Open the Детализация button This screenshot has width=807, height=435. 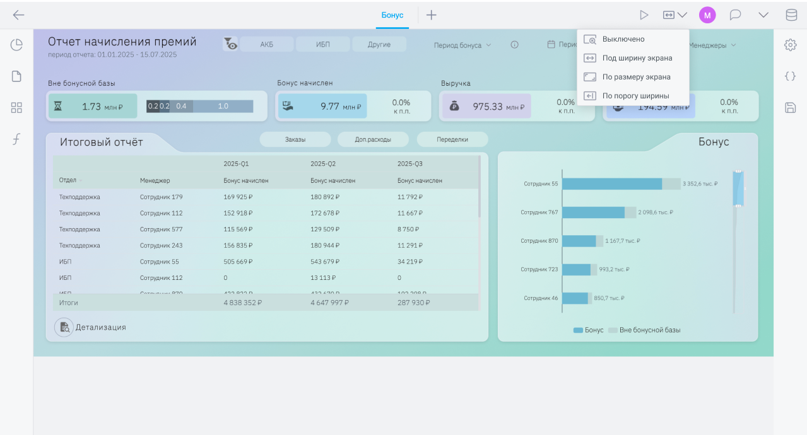[90, 327]
